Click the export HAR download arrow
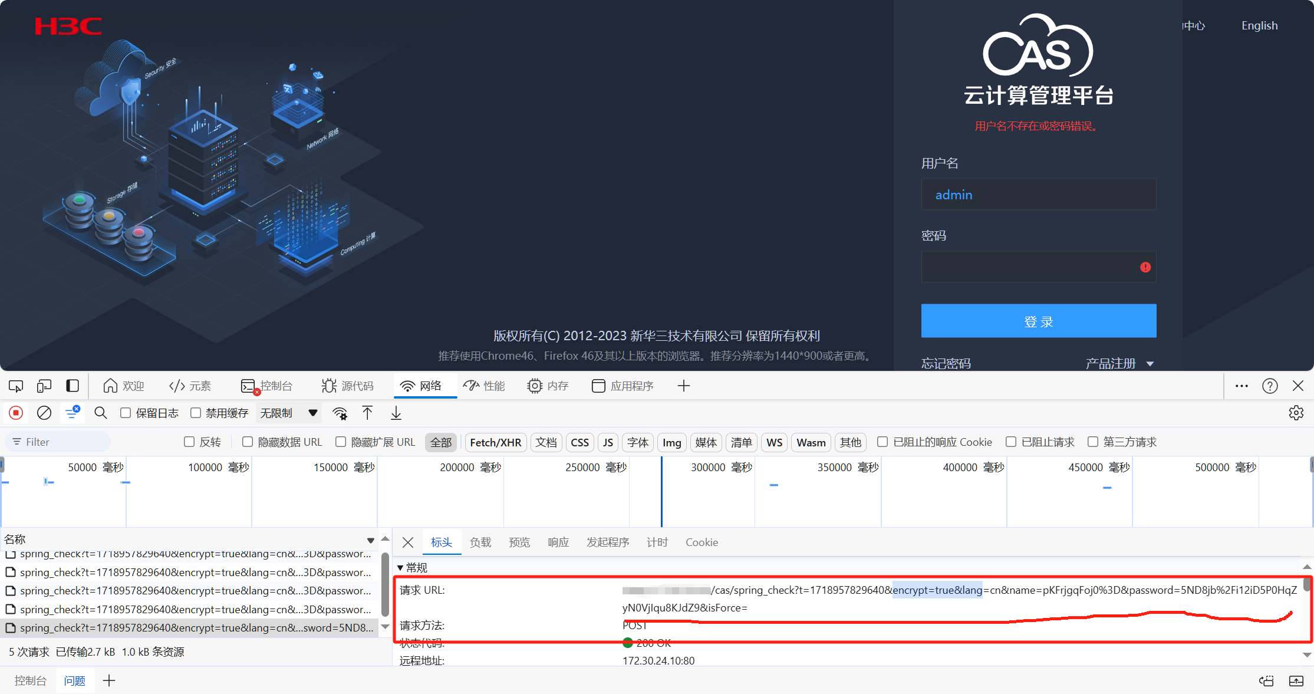1314x694 pixels. 396,413
